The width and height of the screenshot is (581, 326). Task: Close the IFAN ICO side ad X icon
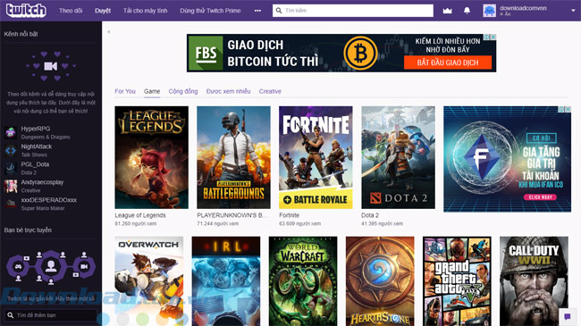[568, 109]
